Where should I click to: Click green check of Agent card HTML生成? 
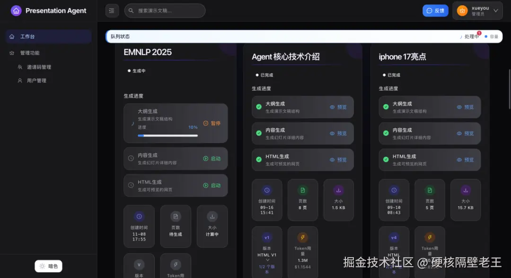click(x=259, y=160)
